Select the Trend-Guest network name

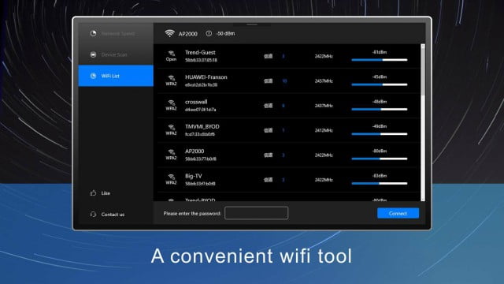200,53
